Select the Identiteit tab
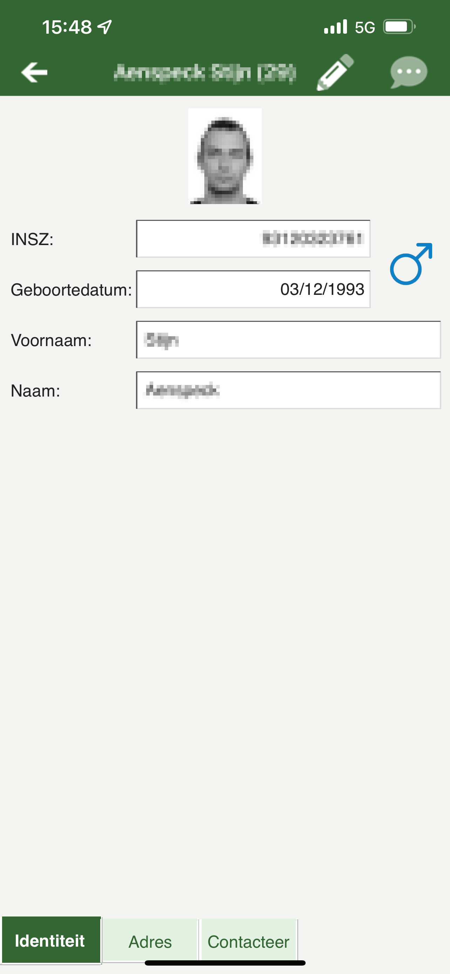The width and height of the screenshot is (450, 974). pyautogui.click(x=50, y=940)
